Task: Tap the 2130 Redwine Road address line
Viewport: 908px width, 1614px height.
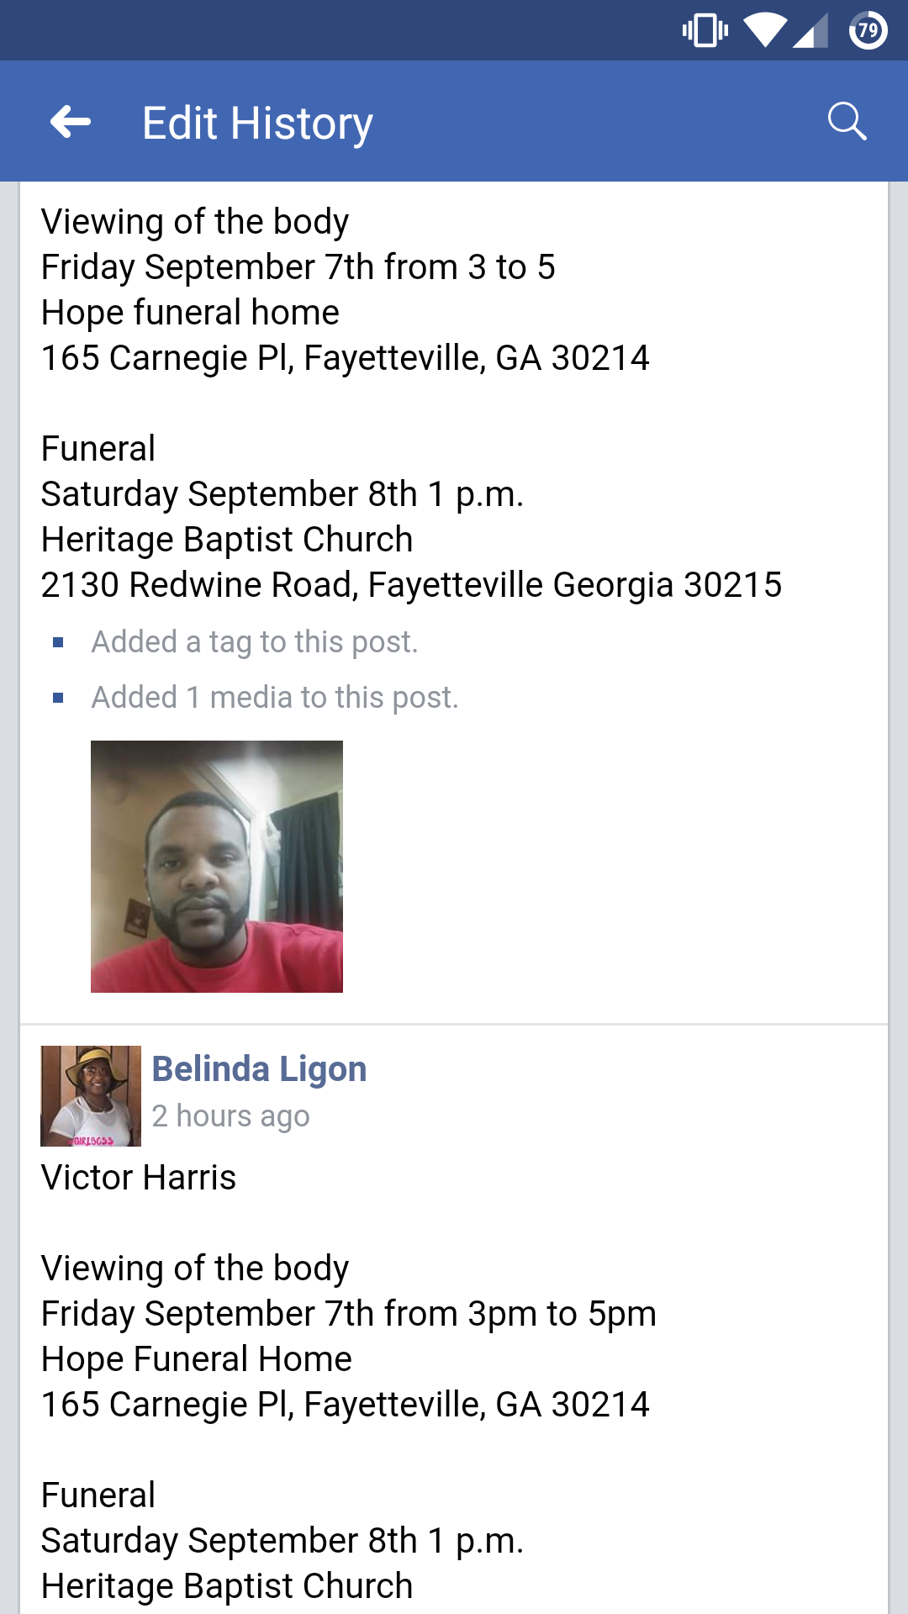Action: click(411, 585)
